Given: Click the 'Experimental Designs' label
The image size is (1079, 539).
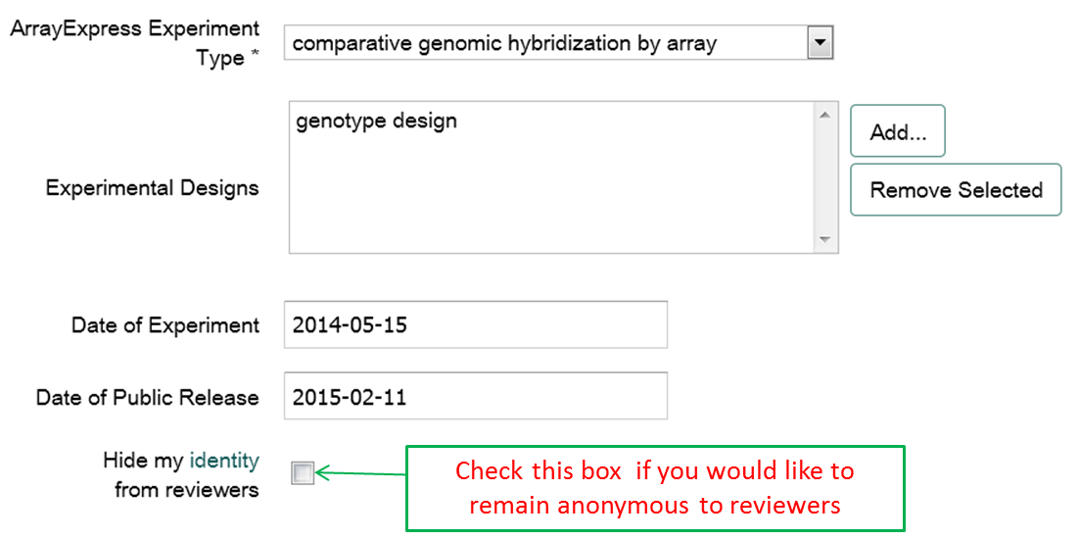Looking at the screenshot, I should [x=152, y=188].
